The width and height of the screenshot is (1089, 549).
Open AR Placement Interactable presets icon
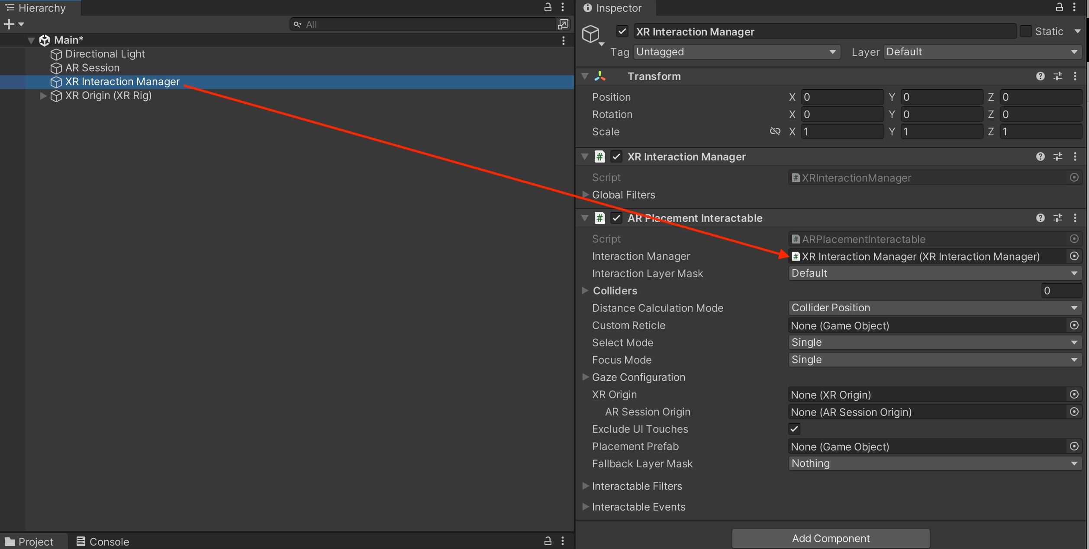click(1057, 218)
